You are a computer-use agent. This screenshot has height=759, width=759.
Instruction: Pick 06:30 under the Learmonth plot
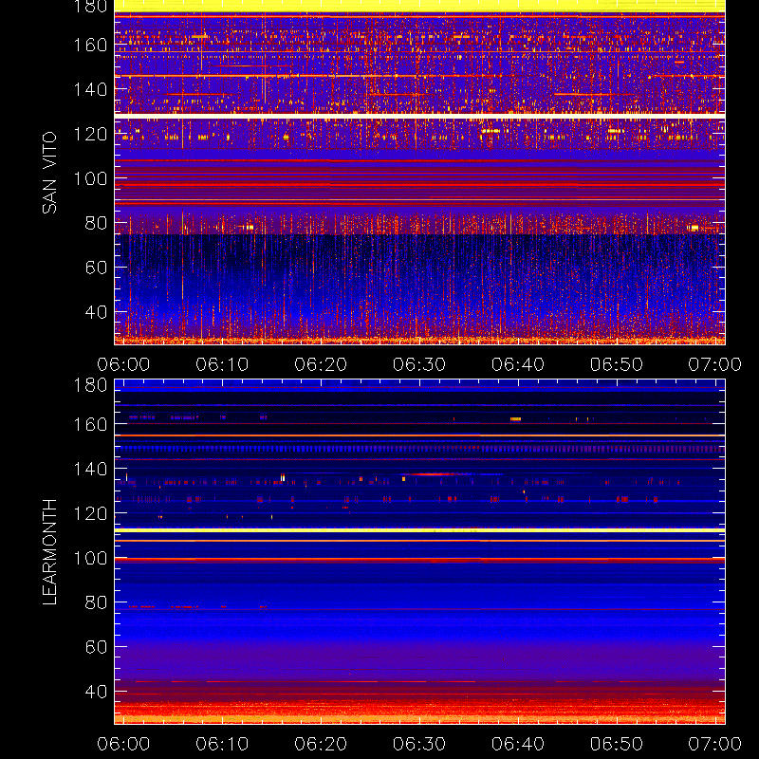tap(419, 744)
